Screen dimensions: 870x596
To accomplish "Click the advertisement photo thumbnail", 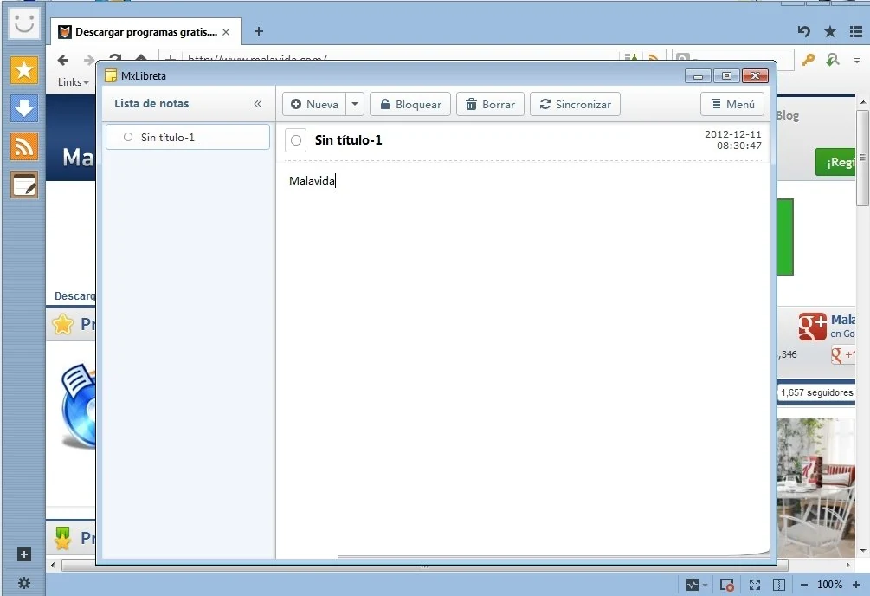I will (815, 488).
